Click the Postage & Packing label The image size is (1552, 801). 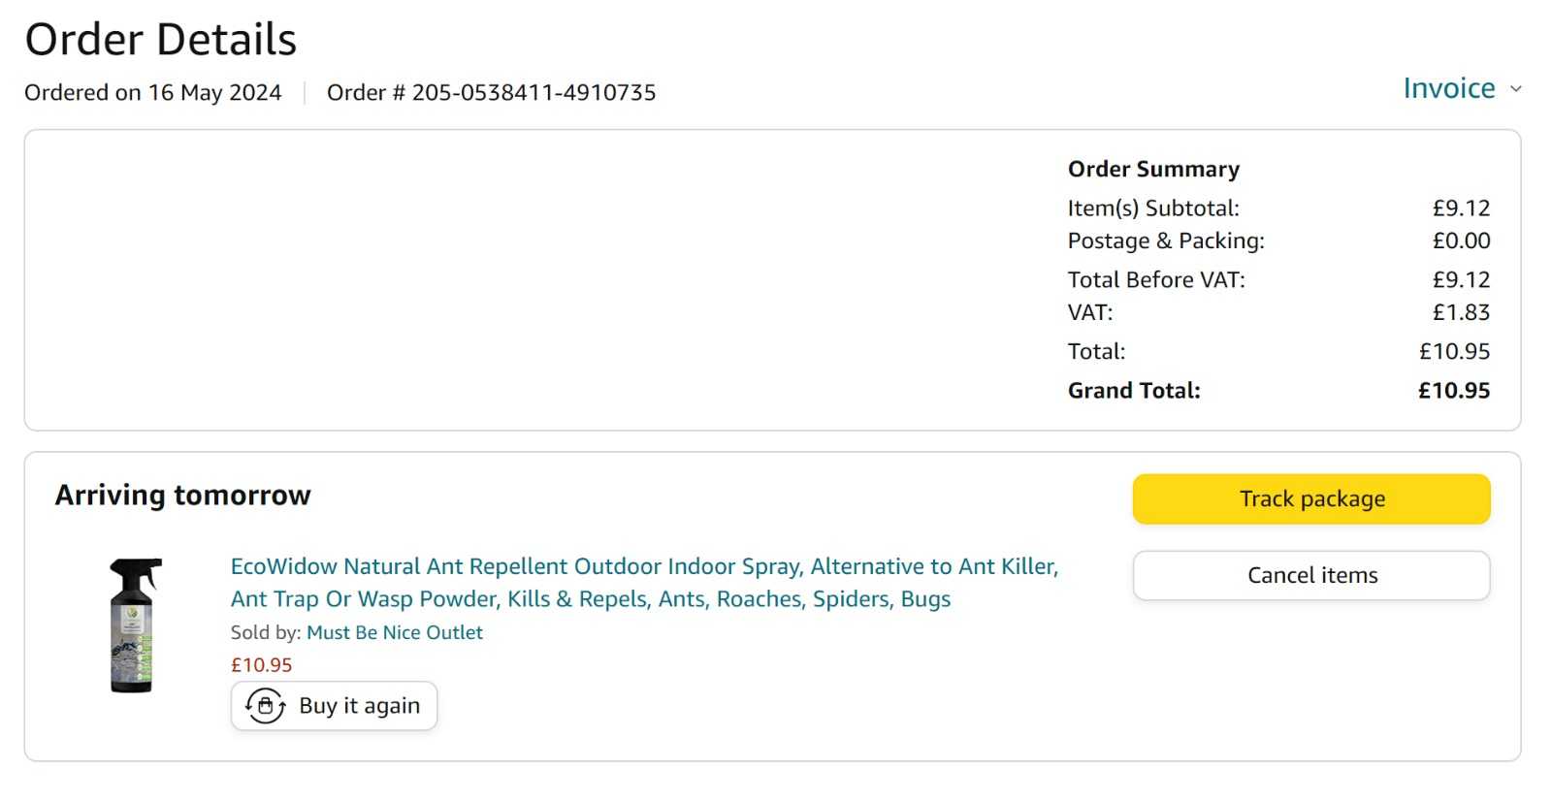(x=1166, y=240)
